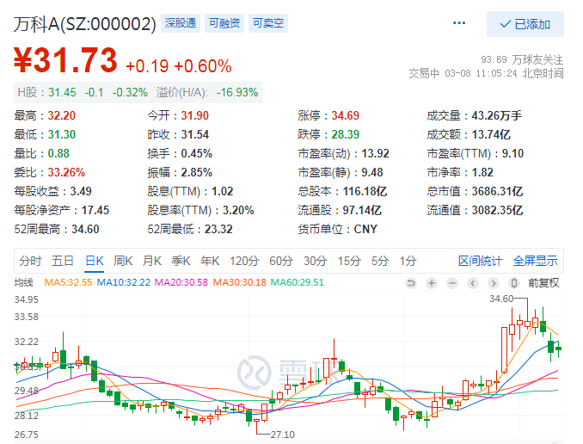Click the 委比 value 33.26%
Viewport: 583px width, 444px height.
(x=66, y=172)
